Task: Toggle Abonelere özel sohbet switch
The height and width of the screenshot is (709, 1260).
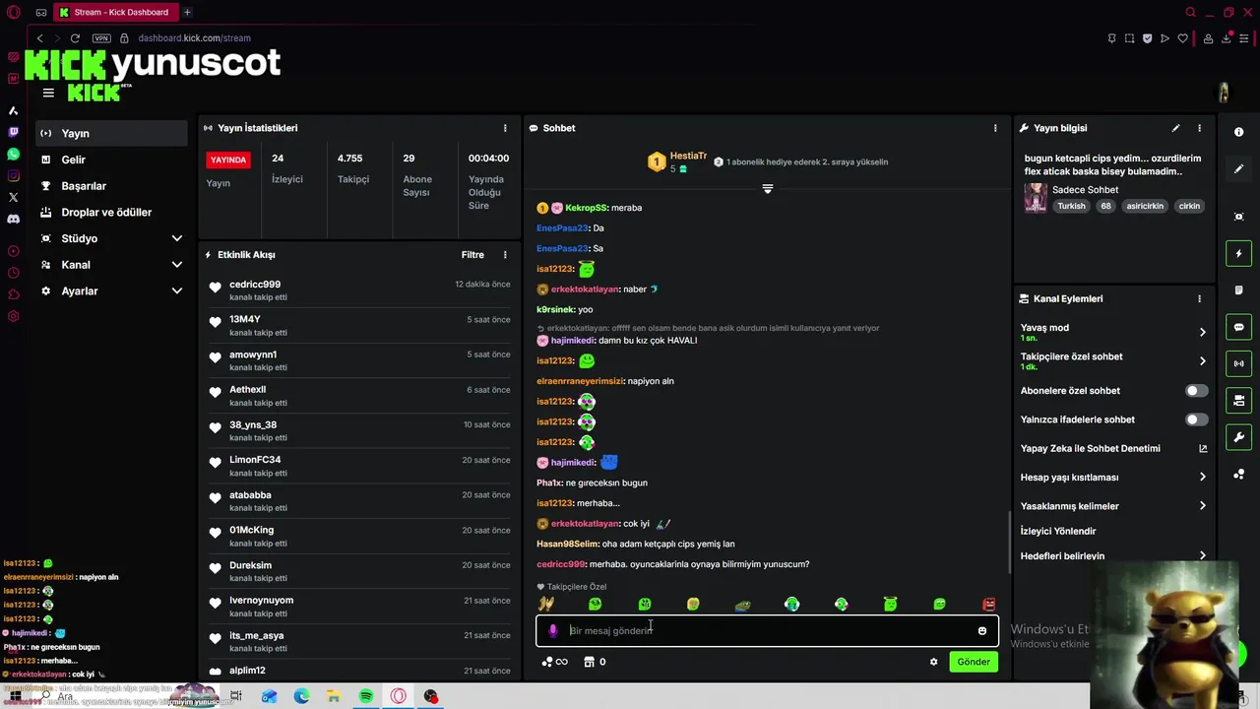Action: (x=1196, y=391)
